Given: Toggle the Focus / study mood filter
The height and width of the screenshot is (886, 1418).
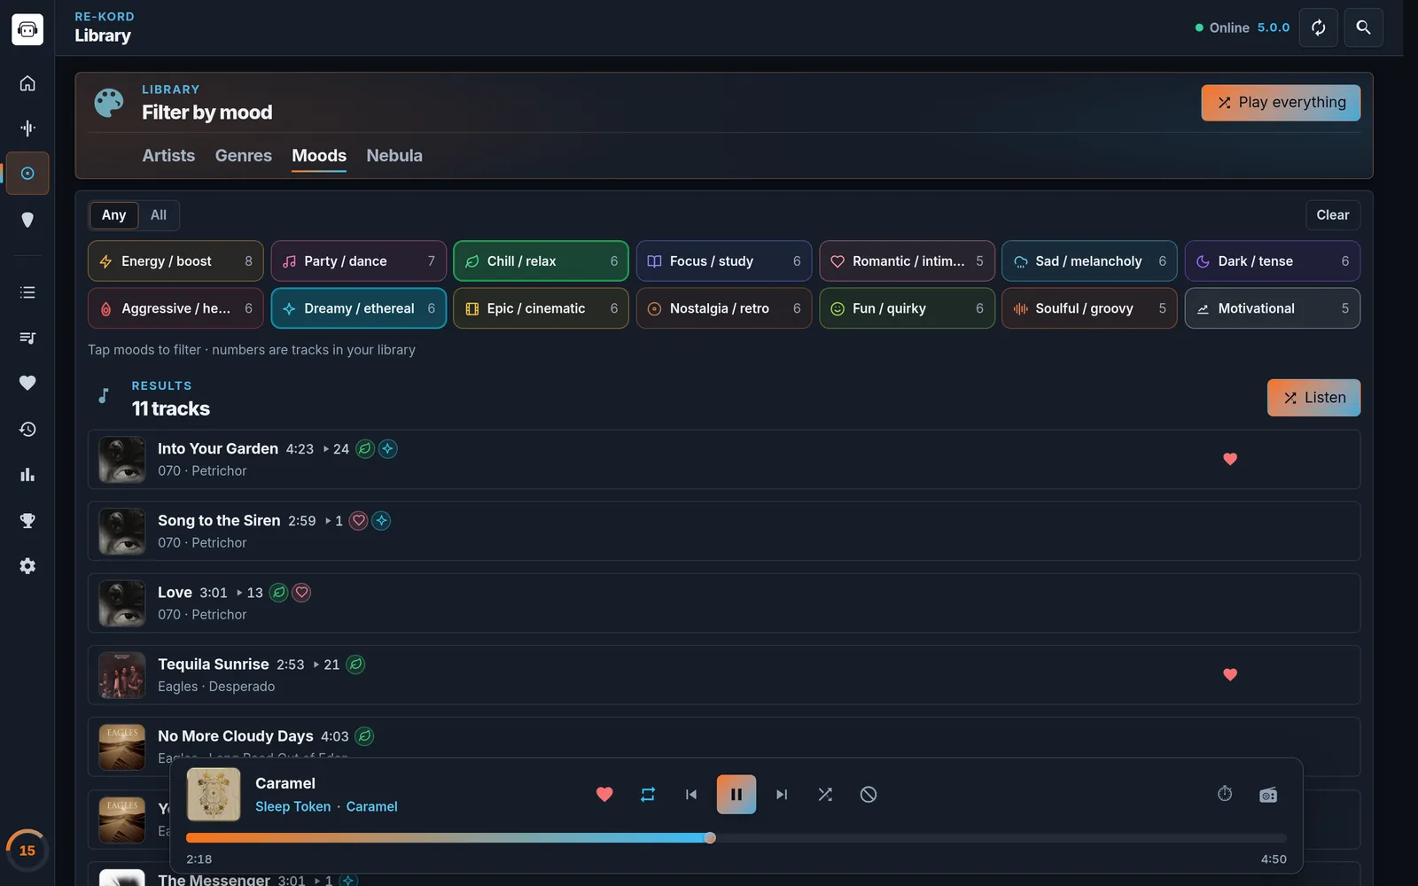Looking at the screenshot, I should coord(724,261).
